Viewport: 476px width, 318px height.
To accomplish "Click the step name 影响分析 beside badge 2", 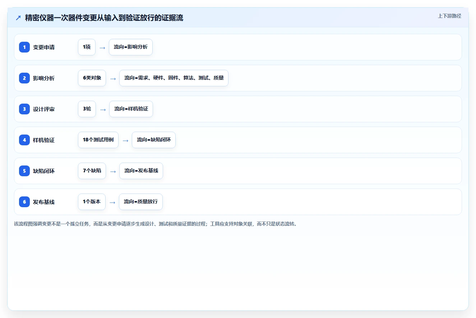I will [44, 78].
